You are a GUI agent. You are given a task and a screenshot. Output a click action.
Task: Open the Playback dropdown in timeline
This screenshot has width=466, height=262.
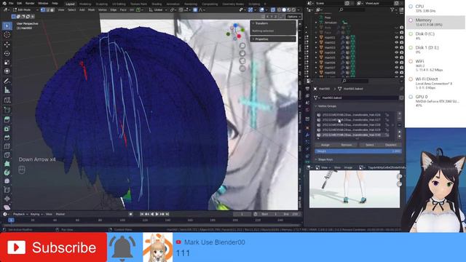(20, 214)
